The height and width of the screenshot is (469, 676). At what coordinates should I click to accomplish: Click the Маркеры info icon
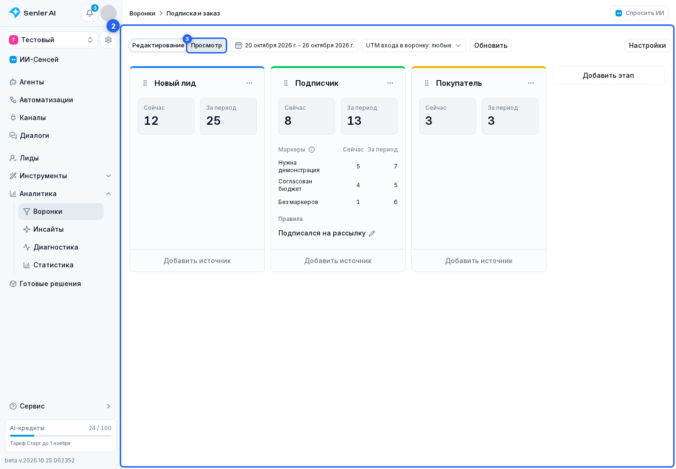point(312,150)
